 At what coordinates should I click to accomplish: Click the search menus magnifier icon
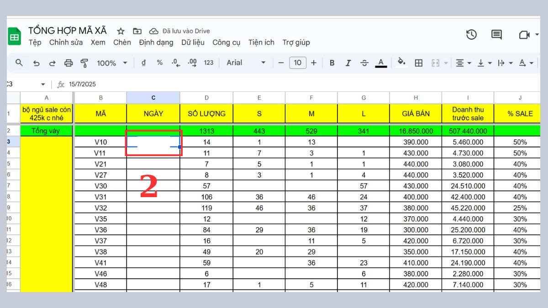click(x=19, y=63)
